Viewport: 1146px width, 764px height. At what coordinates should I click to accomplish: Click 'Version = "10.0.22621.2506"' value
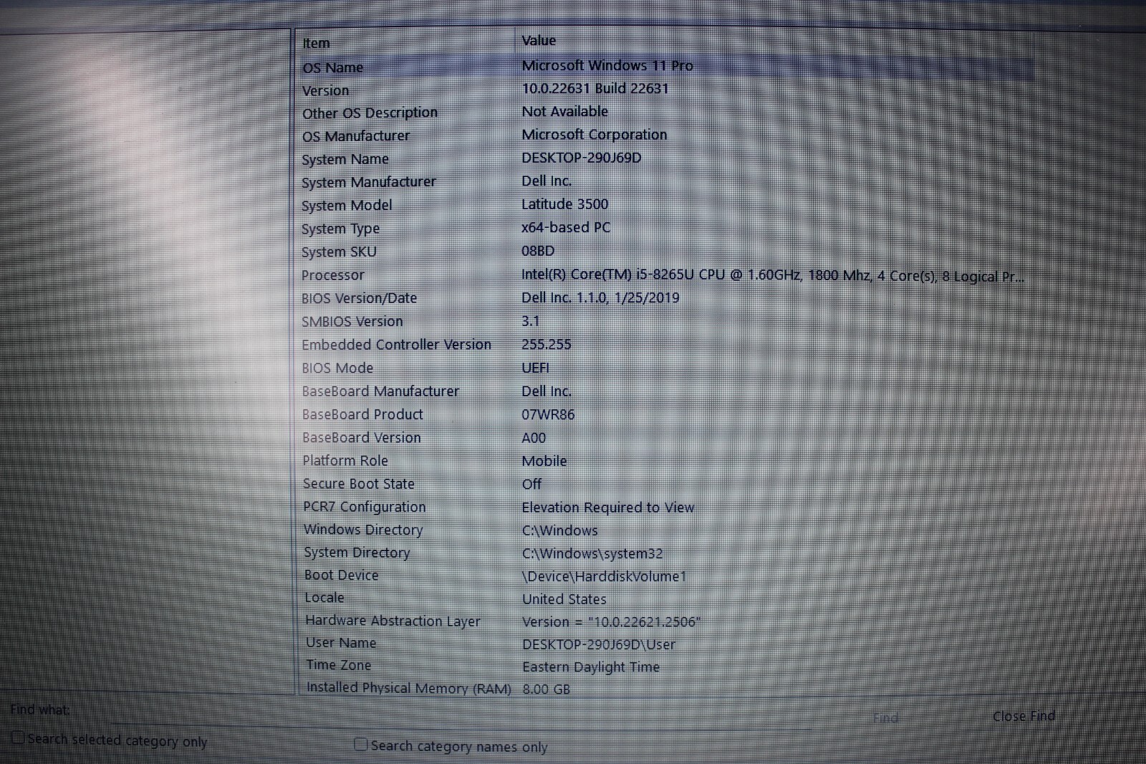[611, 622]
